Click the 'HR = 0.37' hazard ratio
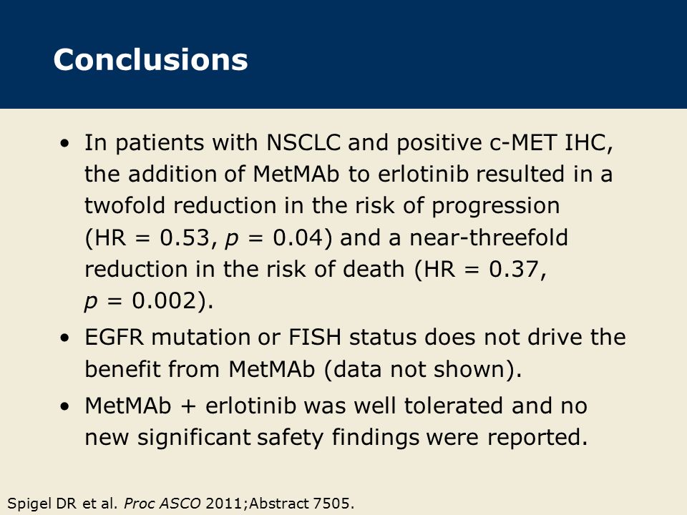The width and height of the screenshot is (687, 515). pyautogui.click(x=481, y=269)
